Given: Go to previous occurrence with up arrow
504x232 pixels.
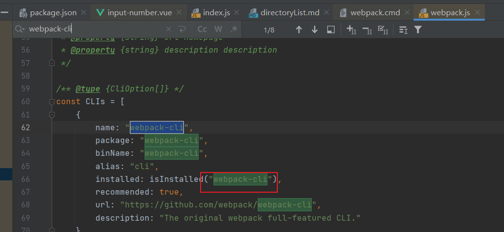Looking at the screenshot, I should pyautogui.click(x=299, y=30).
